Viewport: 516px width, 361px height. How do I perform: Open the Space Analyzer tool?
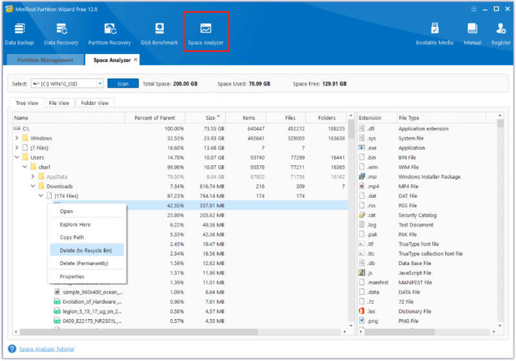click(x=206, y=34)
